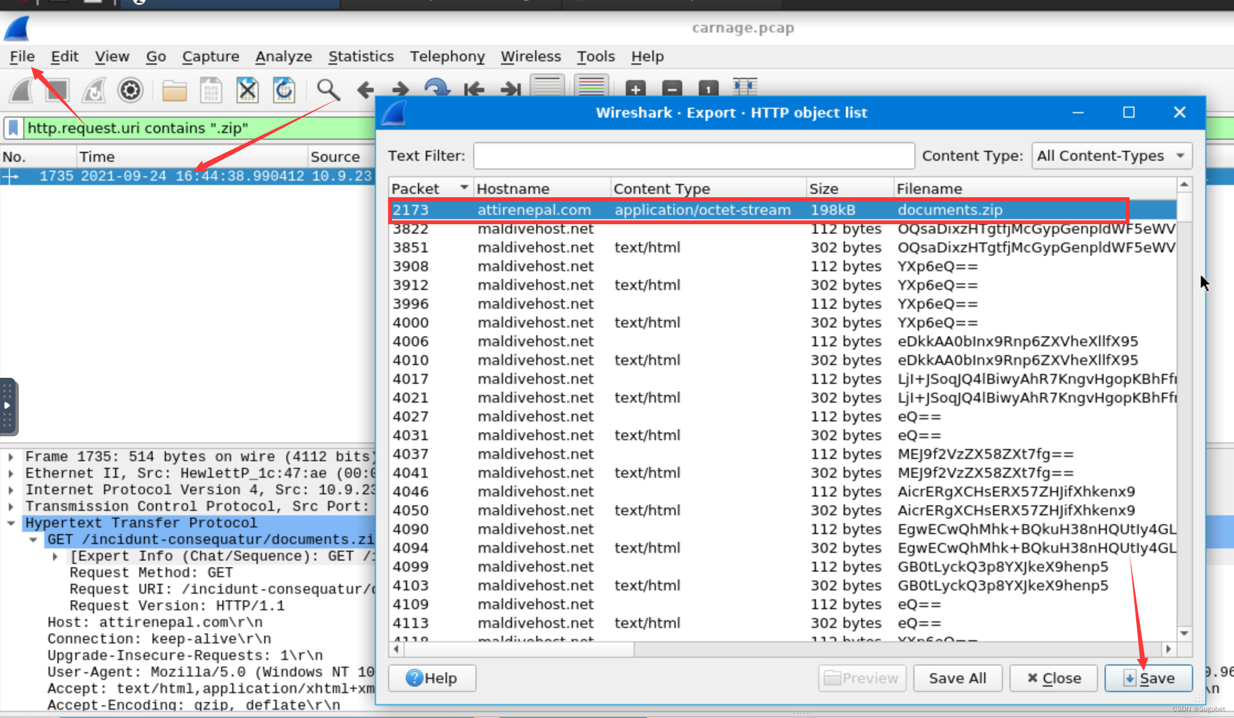Image resolution: width=1234 pixels, height=718 pixels.
Task: Open the main window Help menu
Action: (647, 56)
